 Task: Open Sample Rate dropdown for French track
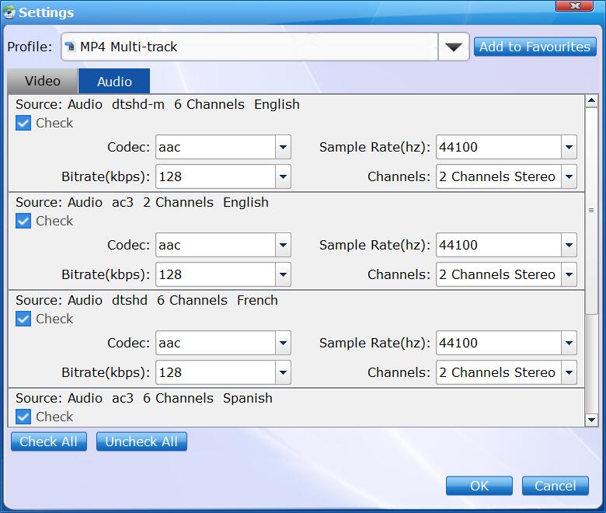tap(569, 343)
